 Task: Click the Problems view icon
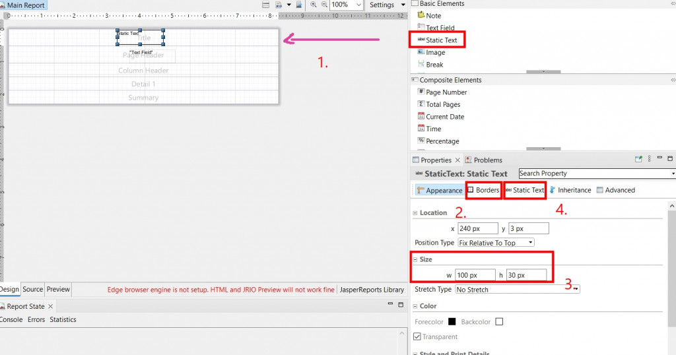468,160
